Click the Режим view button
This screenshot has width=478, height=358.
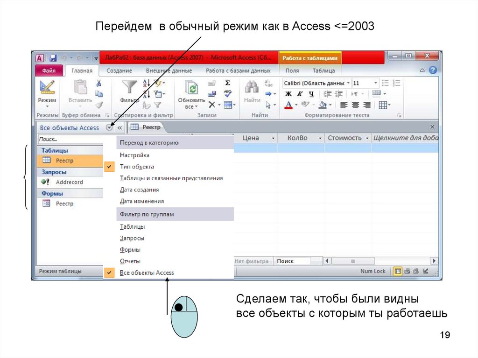point(47,92)
